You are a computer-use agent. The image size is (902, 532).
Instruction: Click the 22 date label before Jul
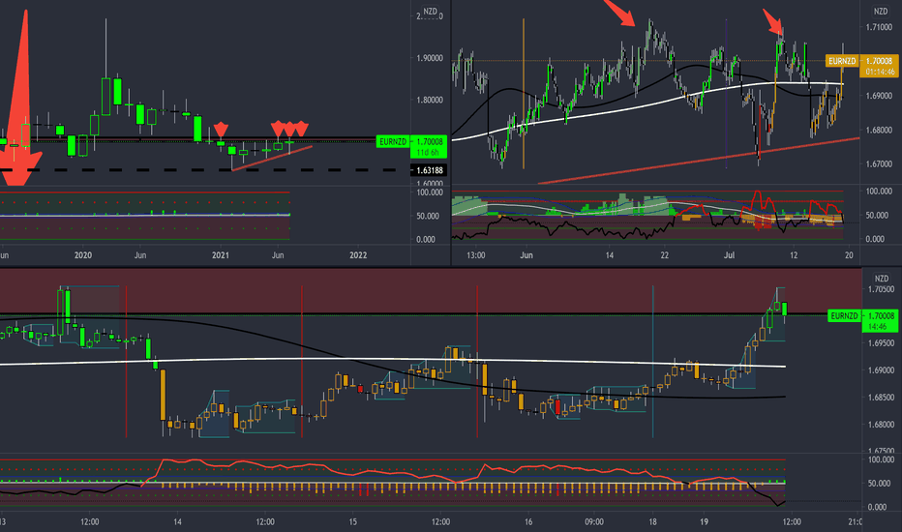click(665, 255)
